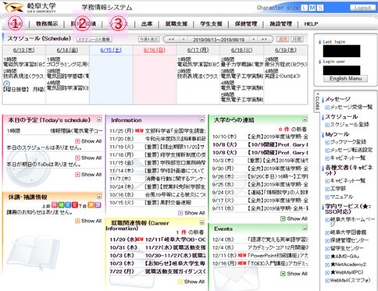The image size is (378, 291).
Task: Open the 12/11 PowerPoint初級講座 event
Action: point(260,255)
